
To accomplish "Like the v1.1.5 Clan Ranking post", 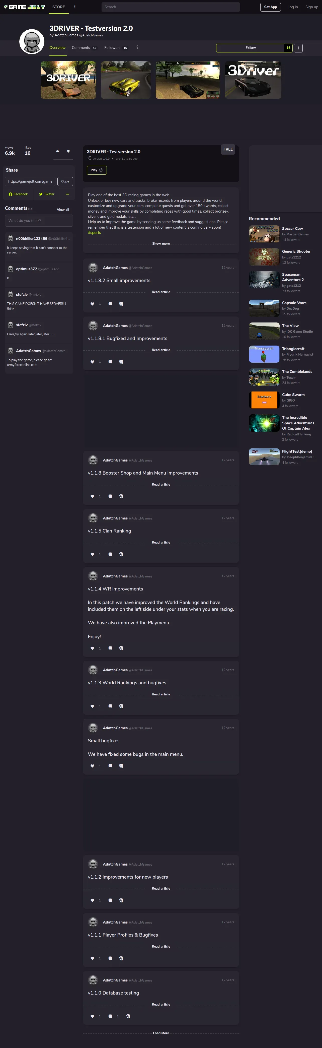I will (x=92, y=554).
